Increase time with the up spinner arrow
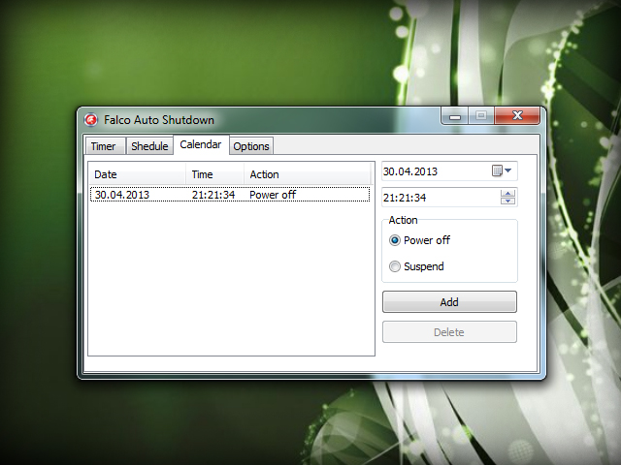 (x=507, y=193)
